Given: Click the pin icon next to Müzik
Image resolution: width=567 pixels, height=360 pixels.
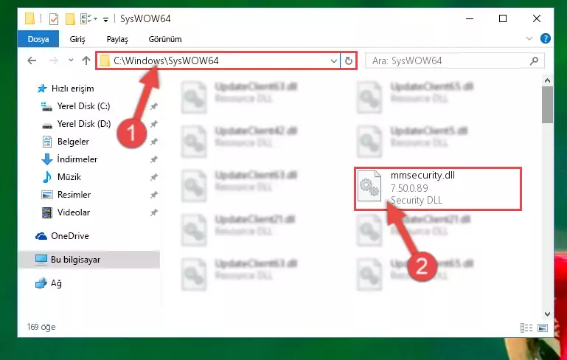Looking at the screenshot, I should pyautogui.click(x=154, y=177).
